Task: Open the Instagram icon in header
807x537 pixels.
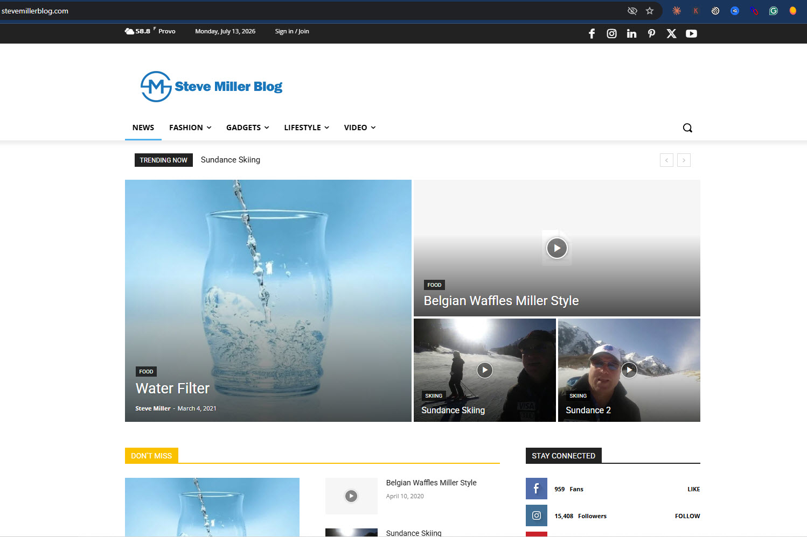Action: (611, 33)
